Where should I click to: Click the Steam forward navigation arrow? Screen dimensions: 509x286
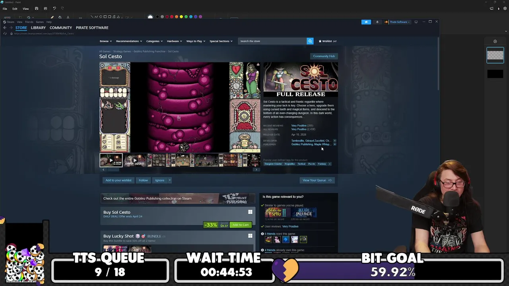pos(10,28)
